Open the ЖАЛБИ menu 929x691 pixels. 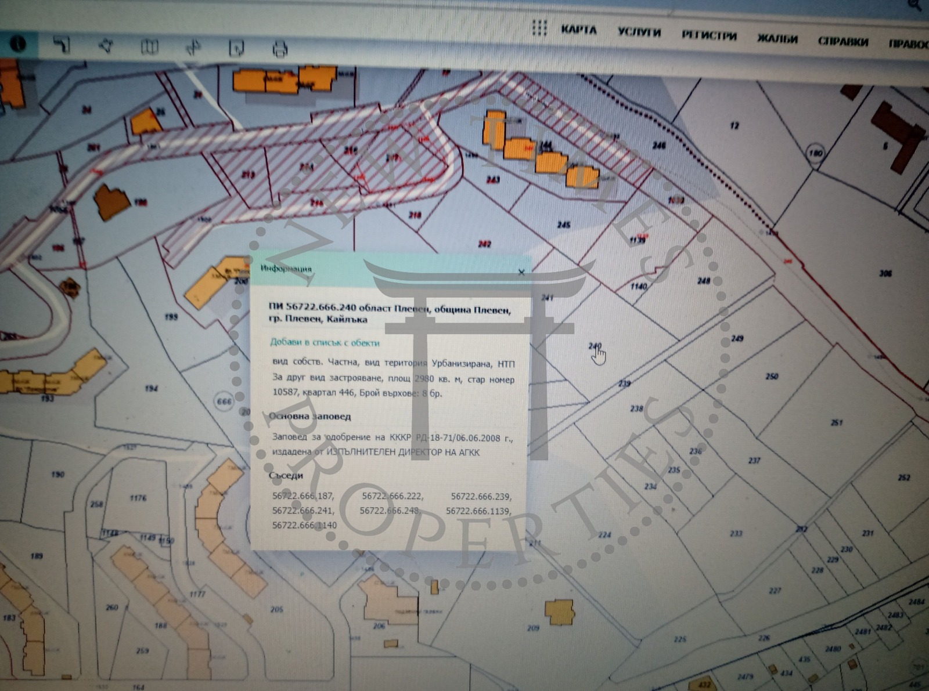[777, 39]
